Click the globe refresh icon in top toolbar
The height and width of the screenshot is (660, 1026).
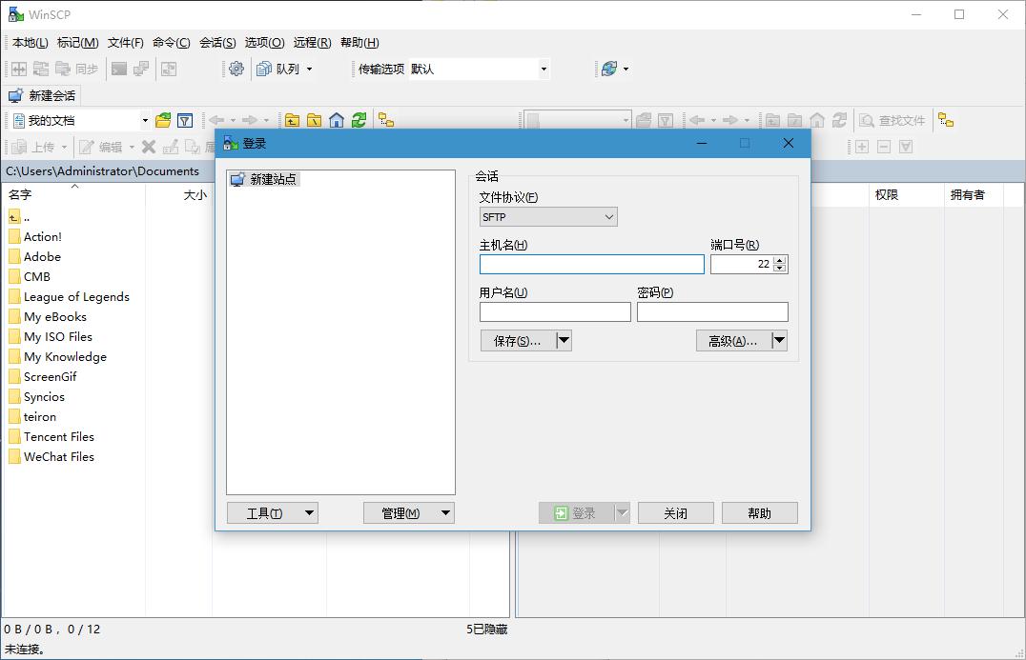(x=609, y=69)
